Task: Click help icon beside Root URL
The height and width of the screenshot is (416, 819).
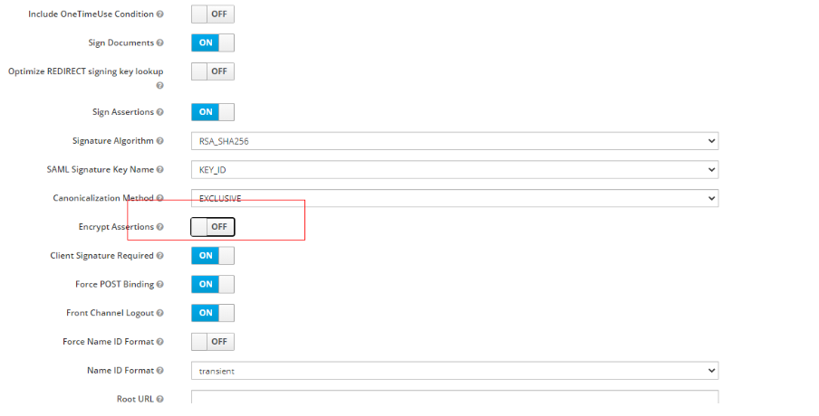Action: click(160, 399)
